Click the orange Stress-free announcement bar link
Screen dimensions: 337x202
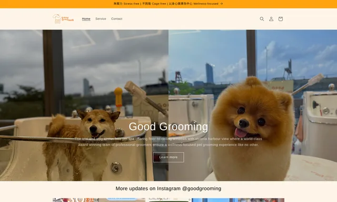pyautogui.click(x=168, y=4)
